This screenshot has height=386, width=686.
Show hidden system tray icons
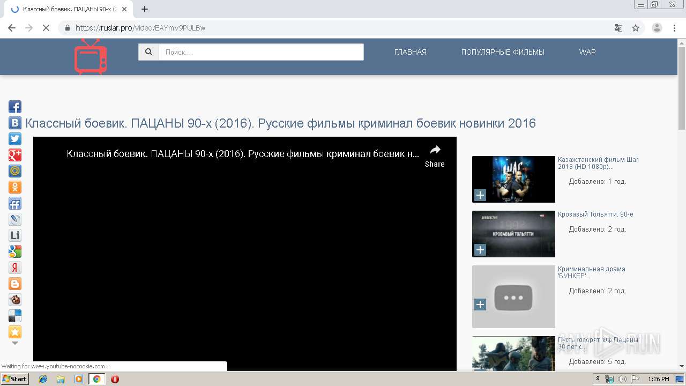(598, 379)
